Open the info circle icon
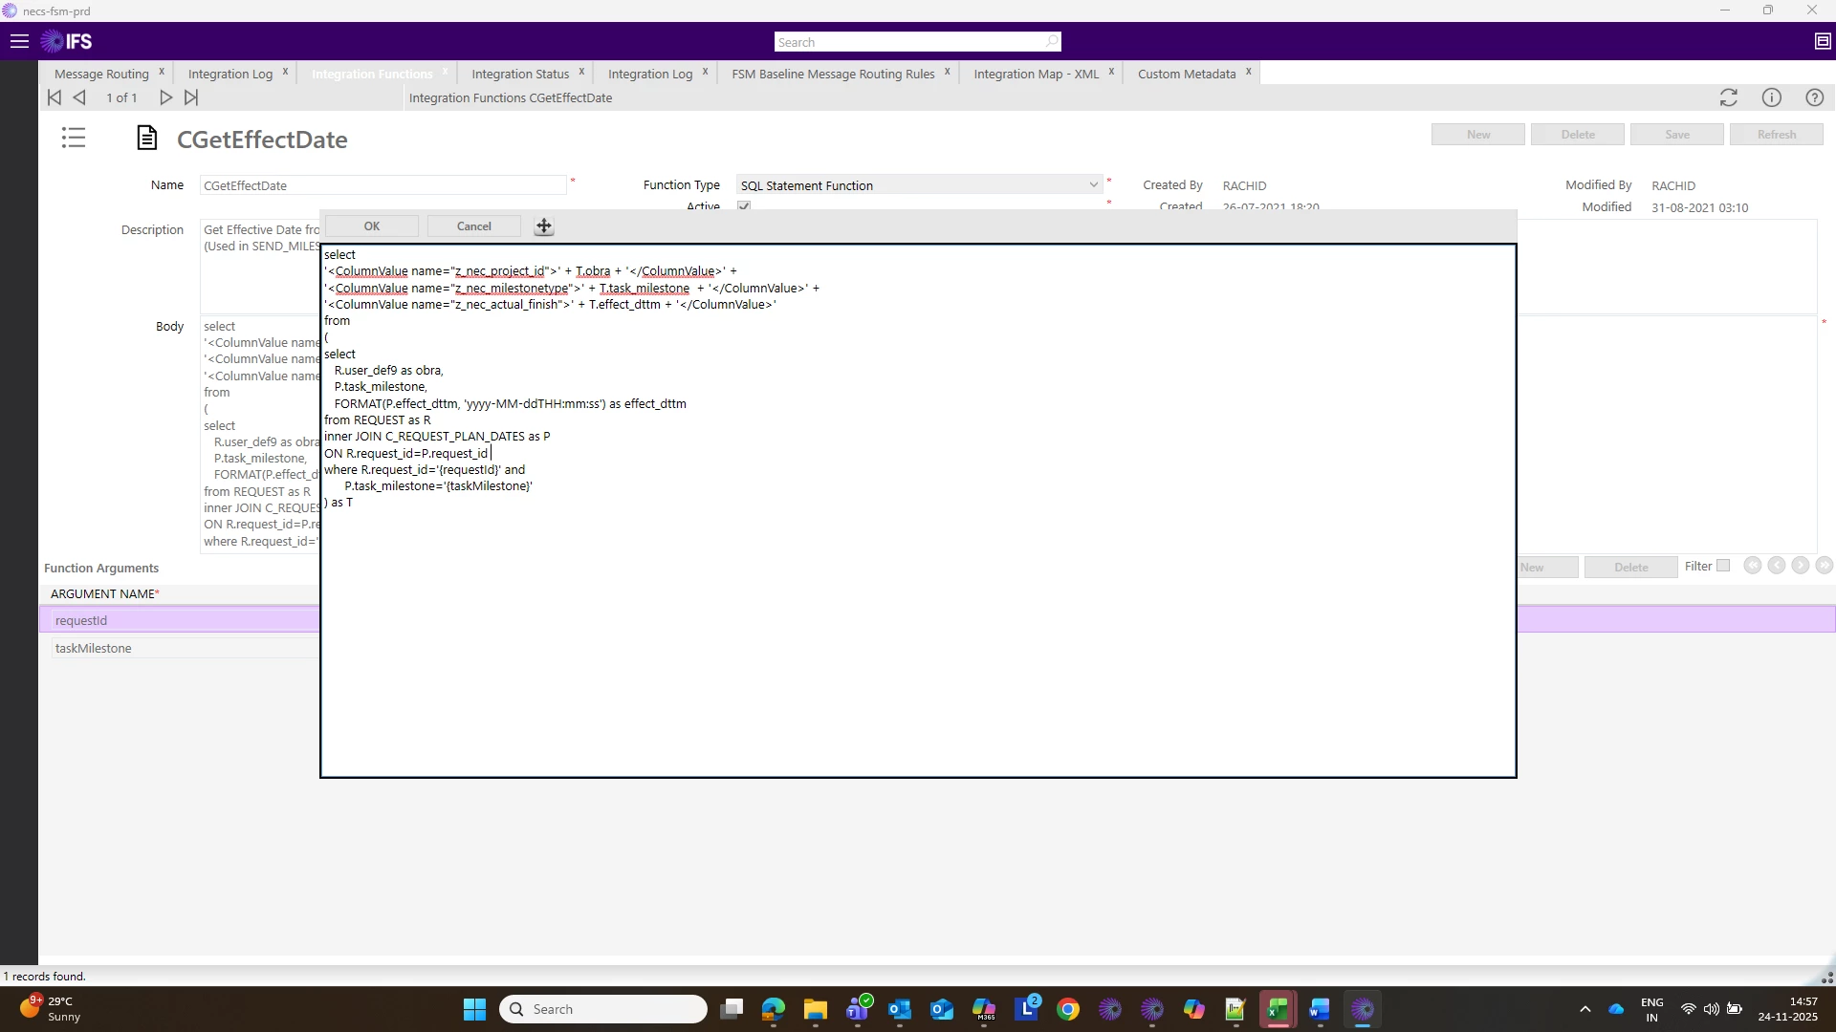Viewport: 1836px width, 1032px height. coord(1771,97)
